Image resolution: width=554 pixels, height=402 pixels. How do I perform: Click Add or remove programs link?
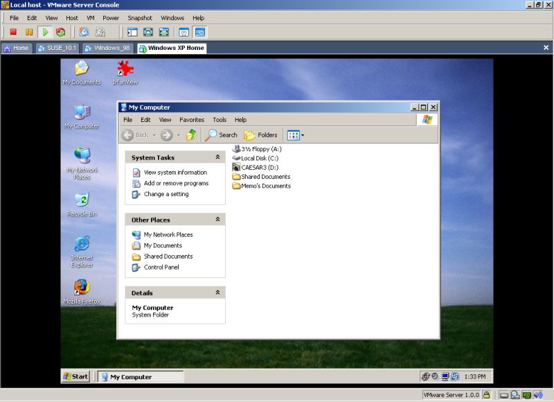176,184
